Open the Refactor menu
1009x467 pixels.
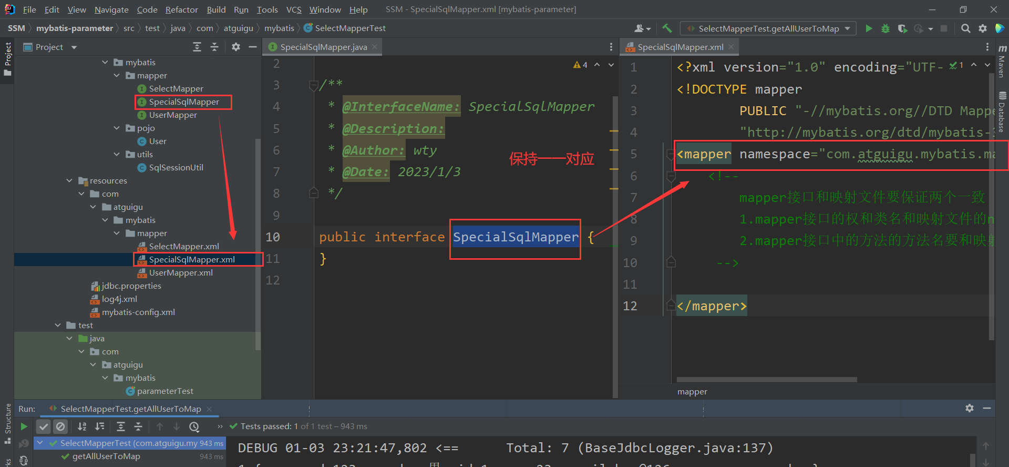(x=182, y=9)
